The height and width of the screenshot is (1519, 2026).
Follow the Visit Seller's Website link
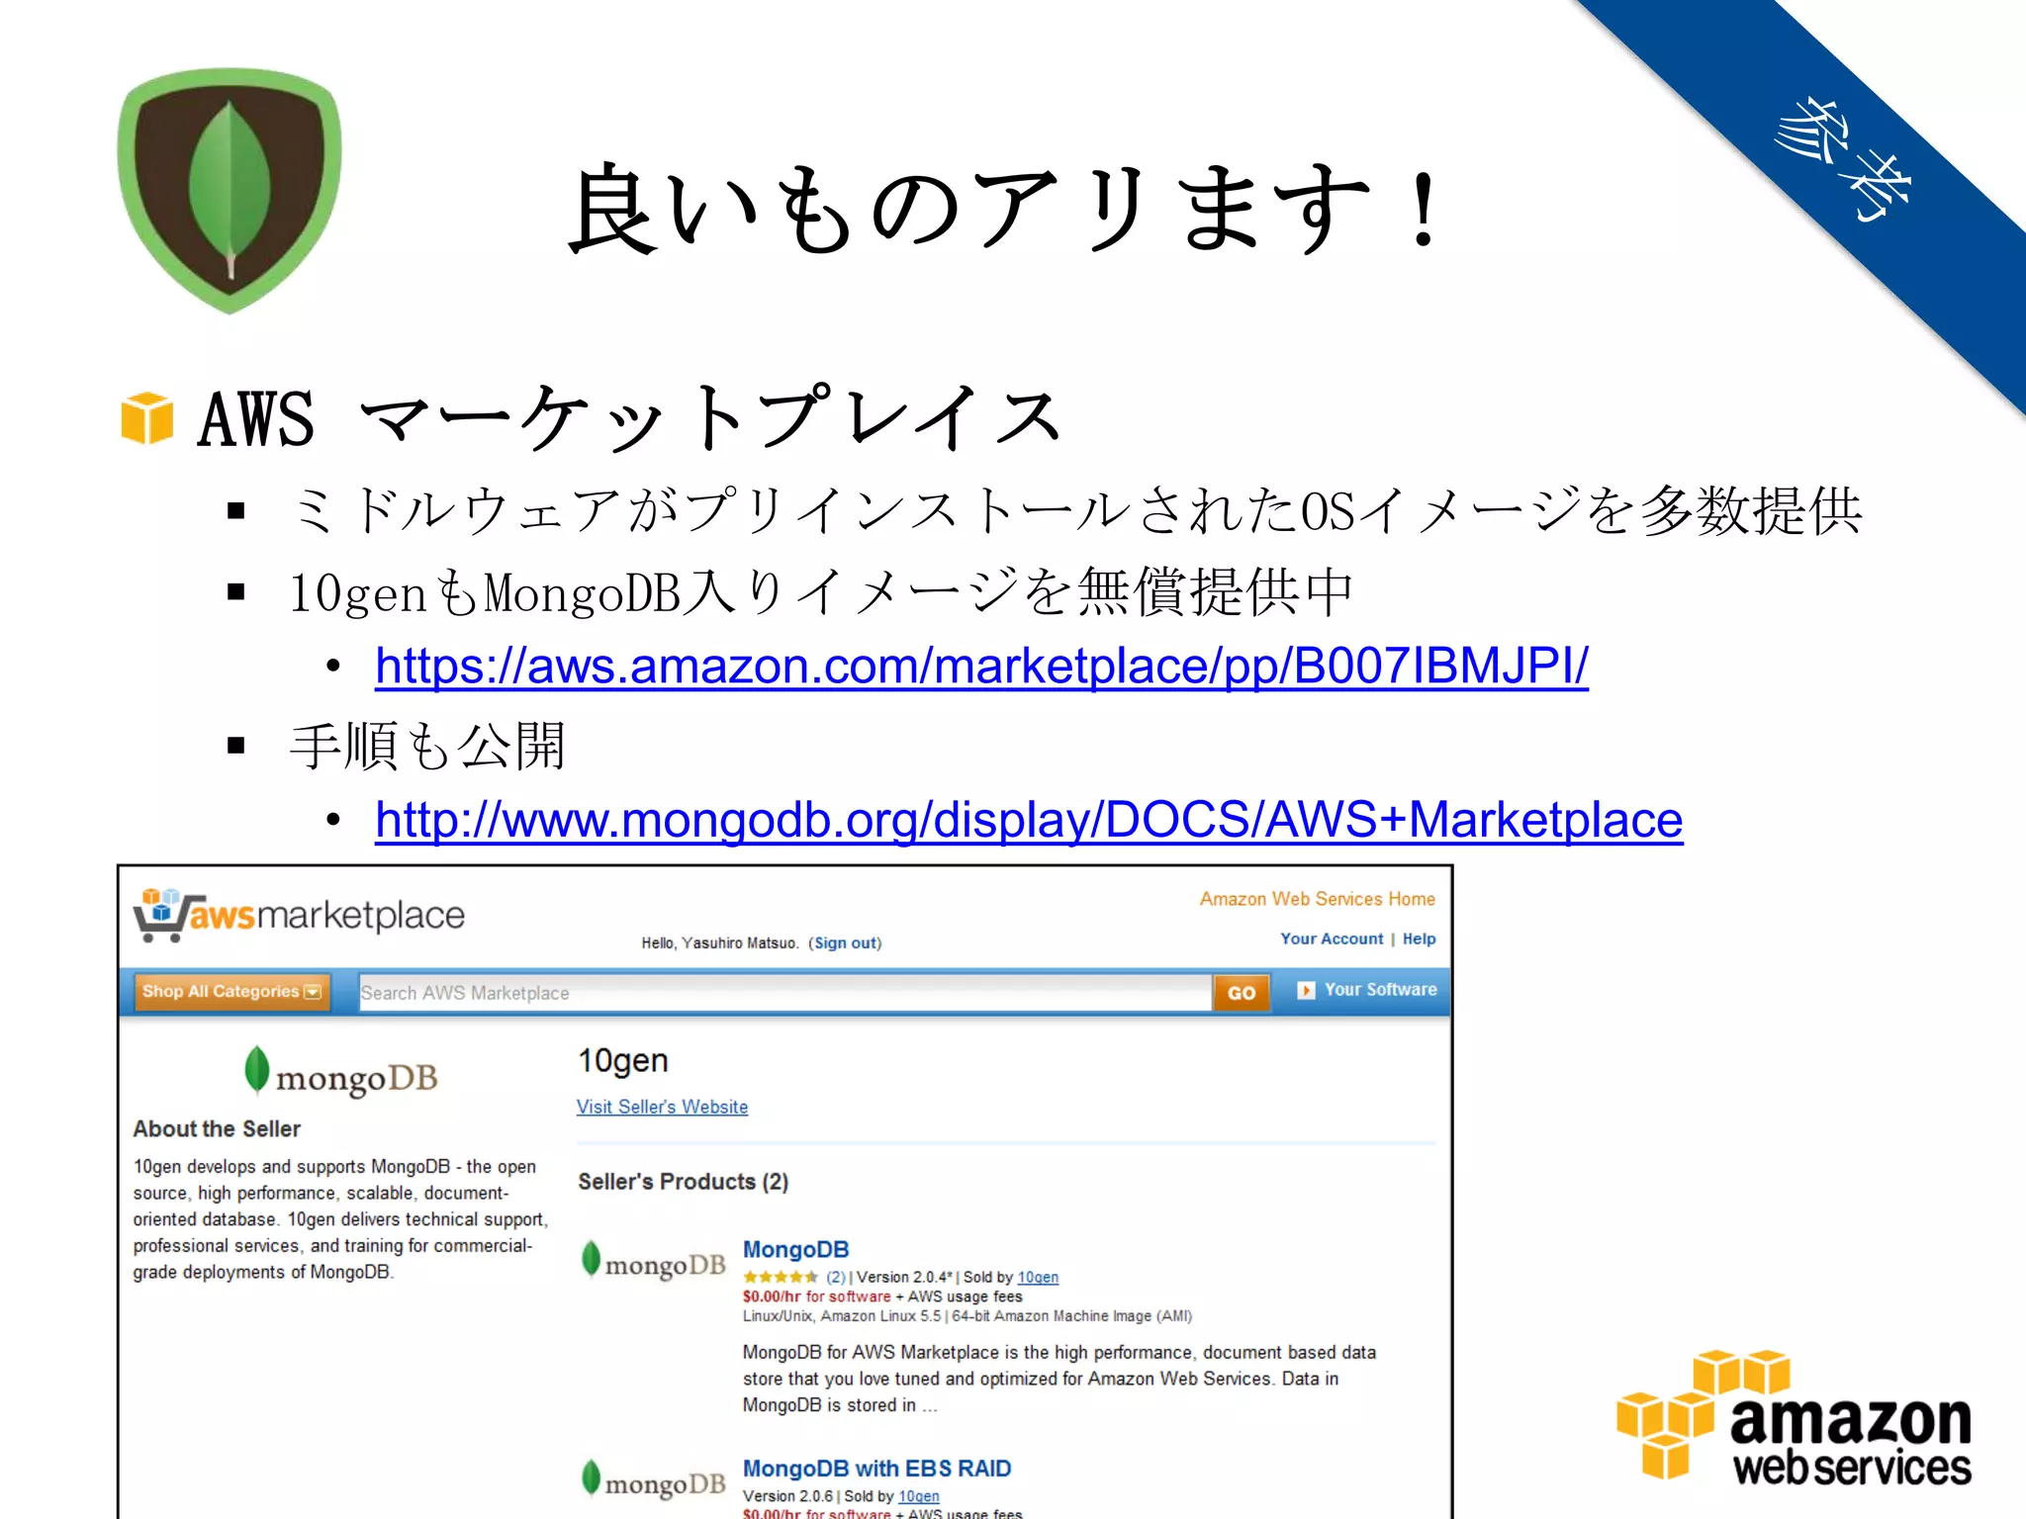(662, 1107)
